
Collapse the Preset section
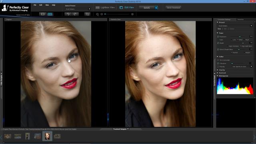(x=218, y=22)
